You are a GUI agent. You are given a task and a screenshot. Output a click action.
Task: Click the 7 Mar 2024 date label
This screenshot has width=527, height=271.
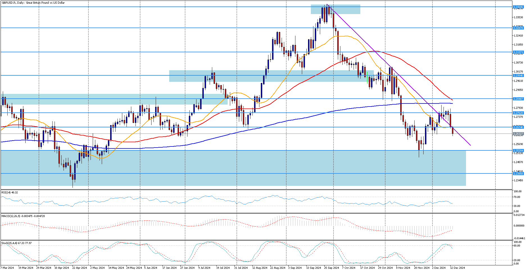coord(7,268)
